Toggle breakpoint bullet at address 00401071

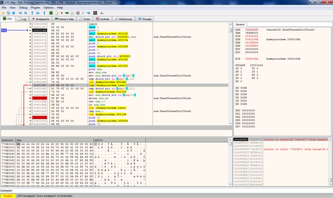coord(30,37)
